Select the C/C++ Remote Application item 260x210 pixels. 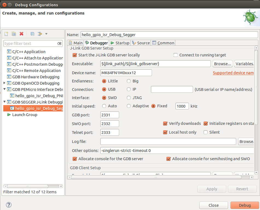coord(34,71)
